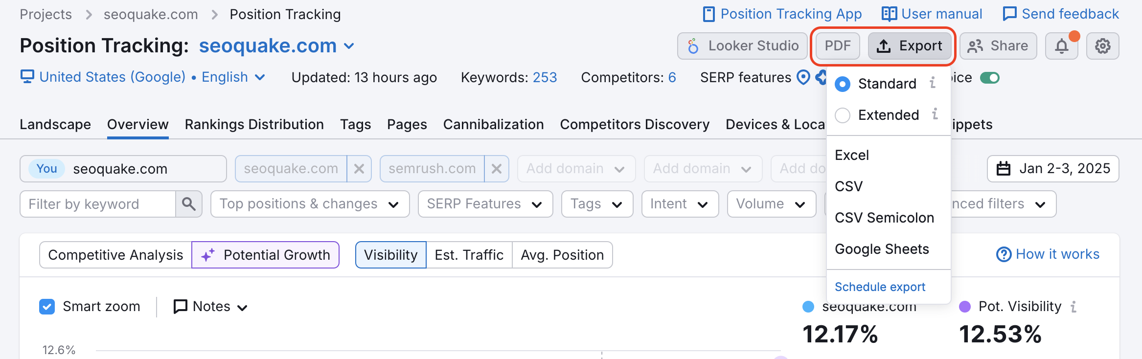Click SERP features location pin icon
Viewport: 1142px width, 359px height.
(x=803, y=77)
